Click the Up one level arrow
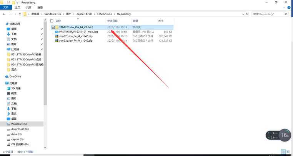 point(20,14)
